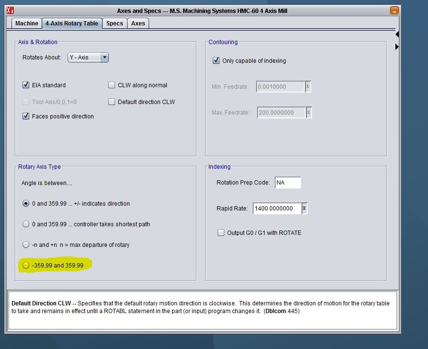Open the Specs tab

click(115, 23)
